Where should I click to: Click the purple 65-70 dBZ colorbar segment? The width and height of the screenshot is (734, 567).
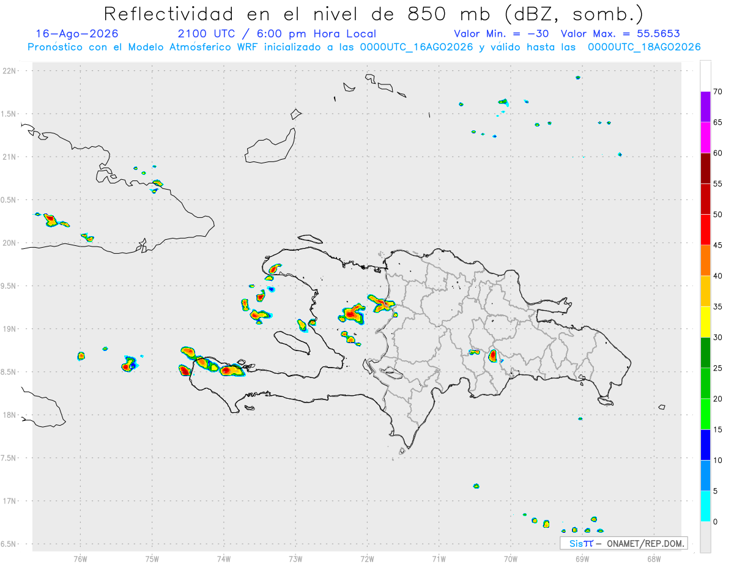pos(705,107)
